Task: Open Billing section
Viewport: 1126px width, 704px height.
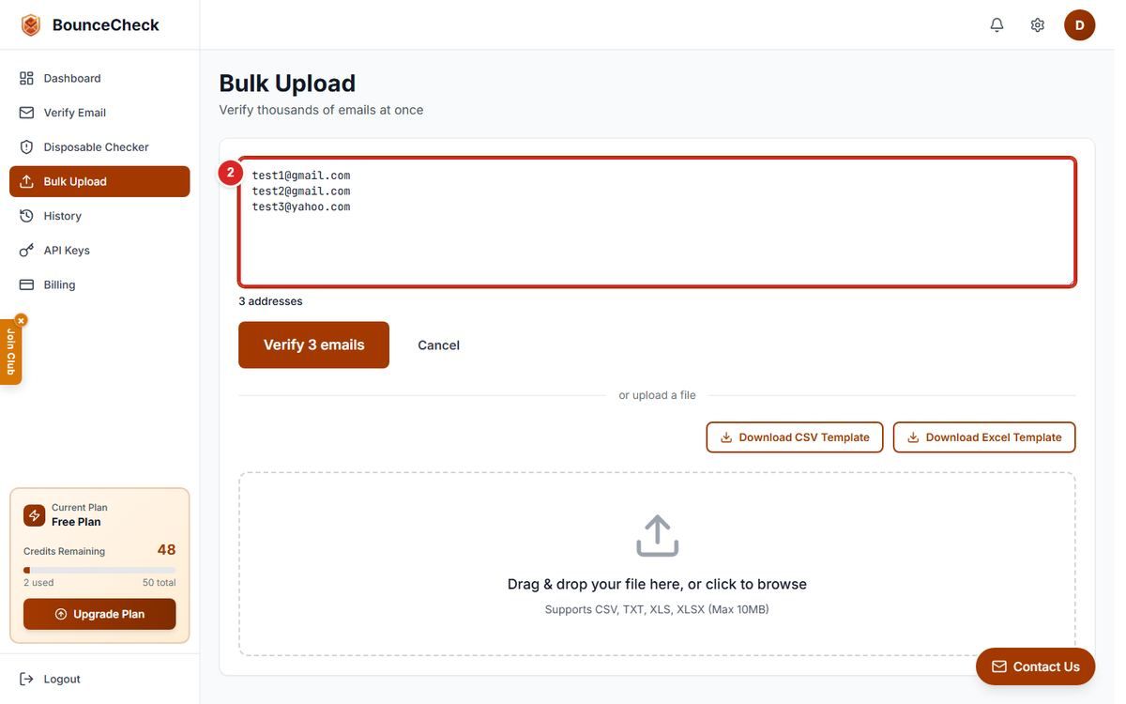Action: tap(99, 284)
